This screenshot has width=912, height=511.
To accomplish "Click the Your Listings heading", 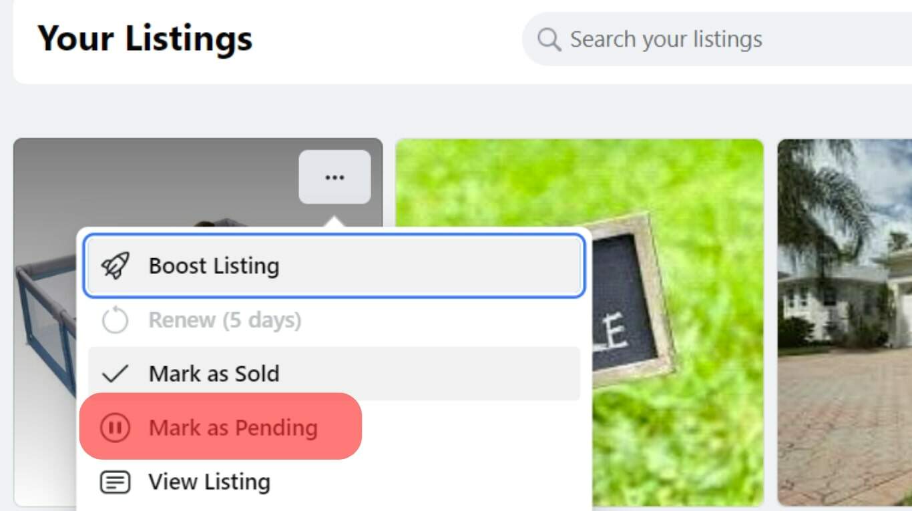I will [145, 38].
